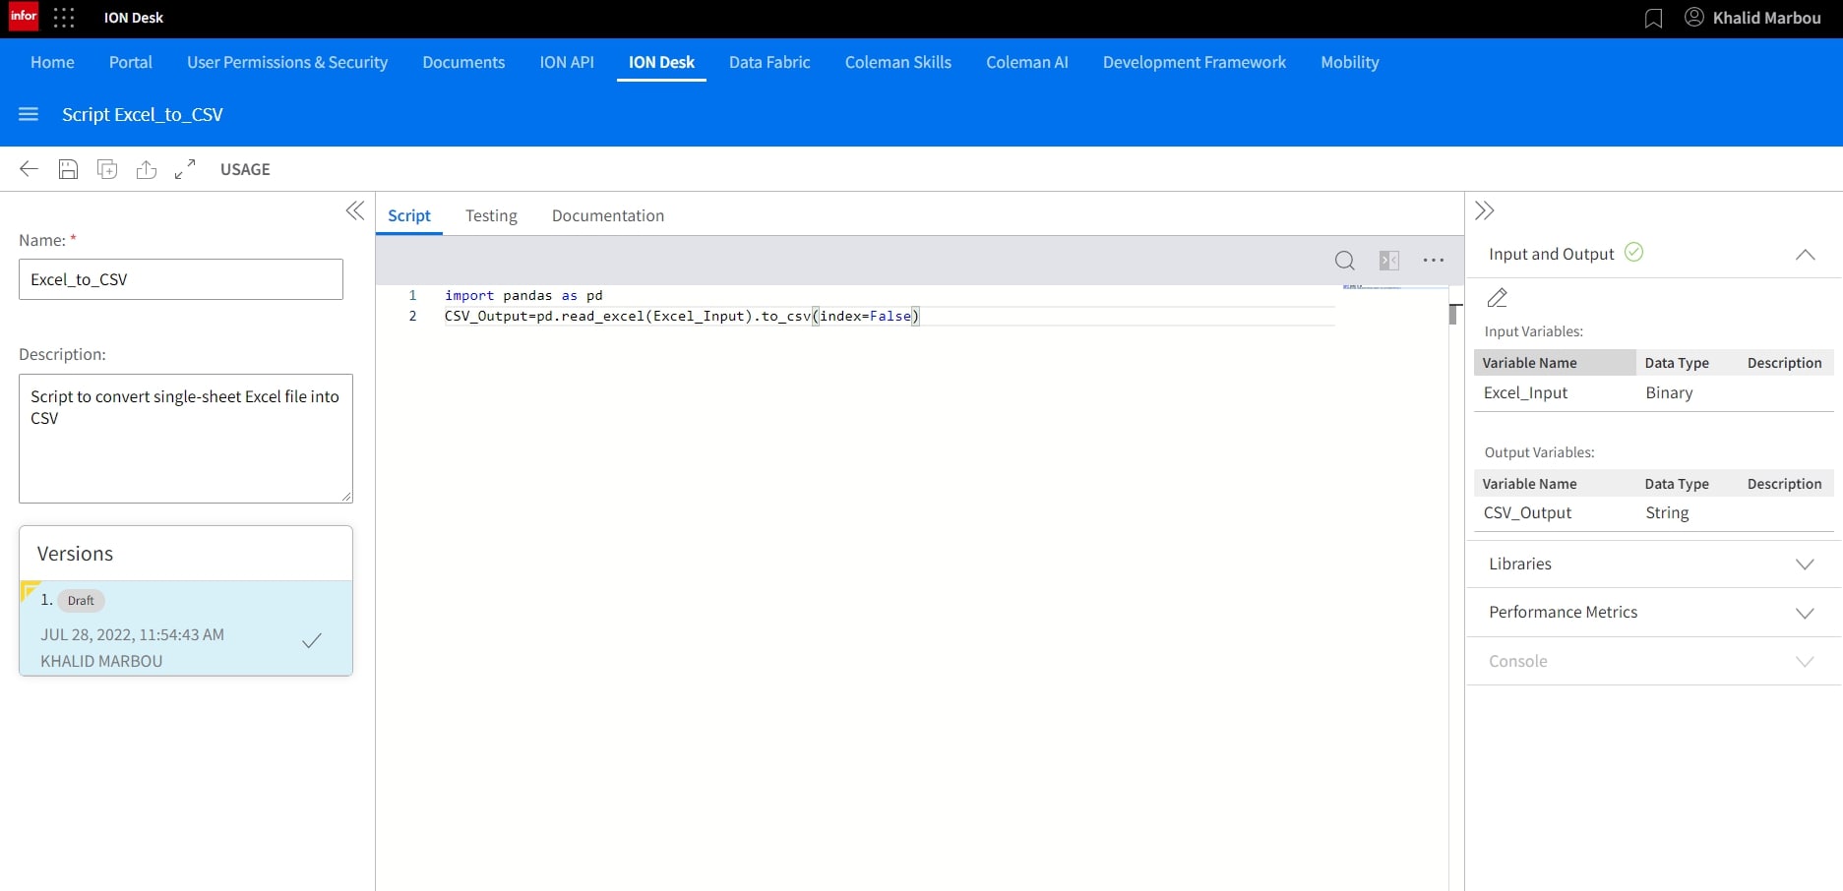Open the Documents menu
Screen dimensions: 1843x891
[x=463, y=62]
